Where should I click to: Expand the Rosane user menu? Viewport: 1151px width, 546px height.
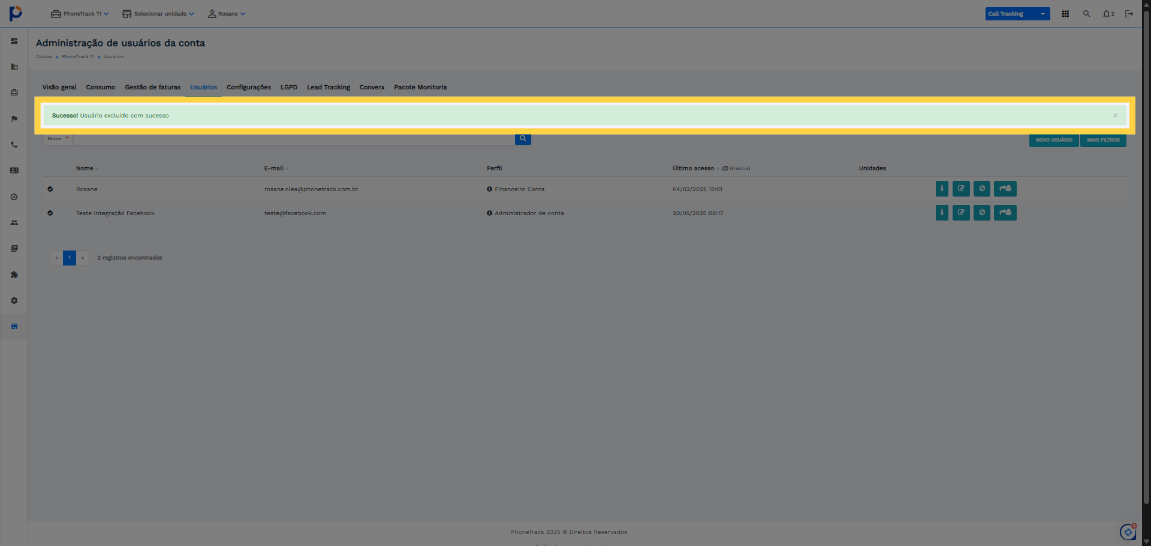point(227,14)
